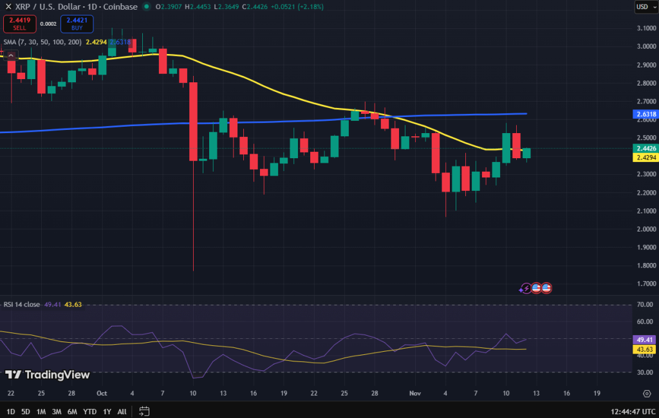The height and width of the screenshot is (418, 659).
Task: Click the yellow 2.4294 price axis label
Action: 645,158
